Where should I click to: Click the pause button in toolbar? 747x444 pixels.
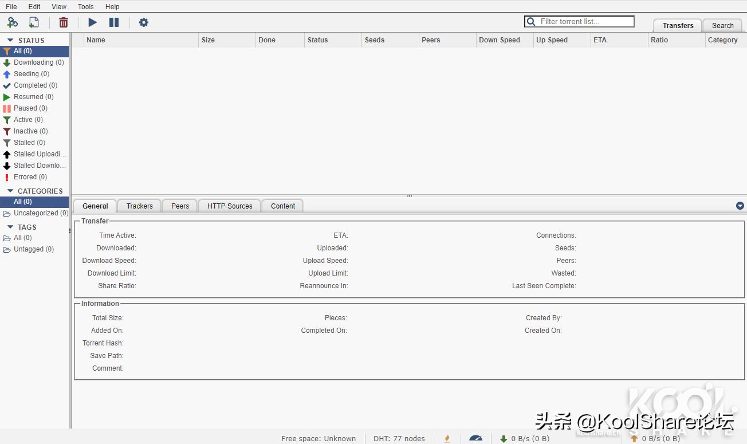coord(114,22)
